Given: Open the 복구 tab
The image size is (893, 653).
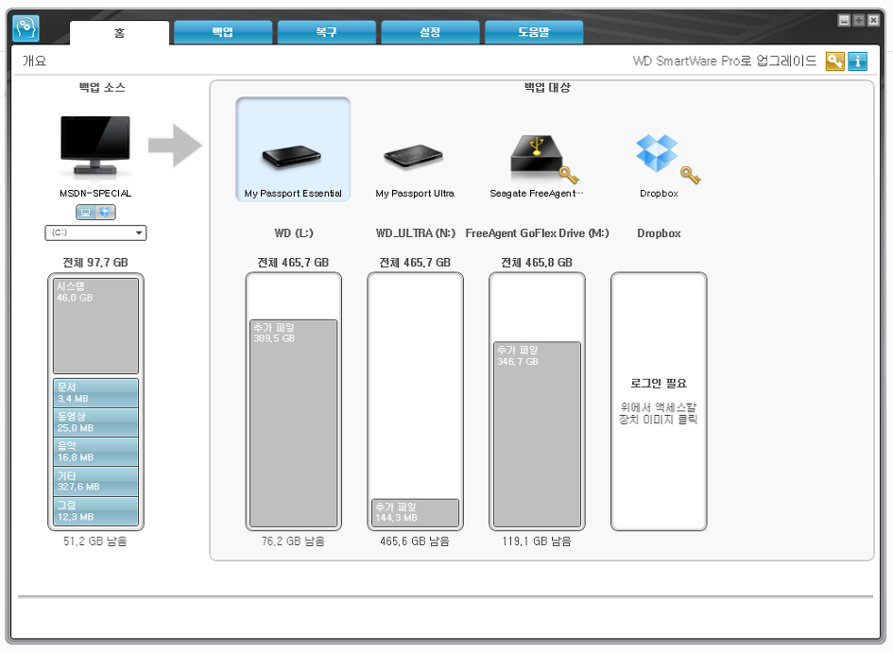Looking at the screenshot, I should pyautogui.click(x=326, y=32).
